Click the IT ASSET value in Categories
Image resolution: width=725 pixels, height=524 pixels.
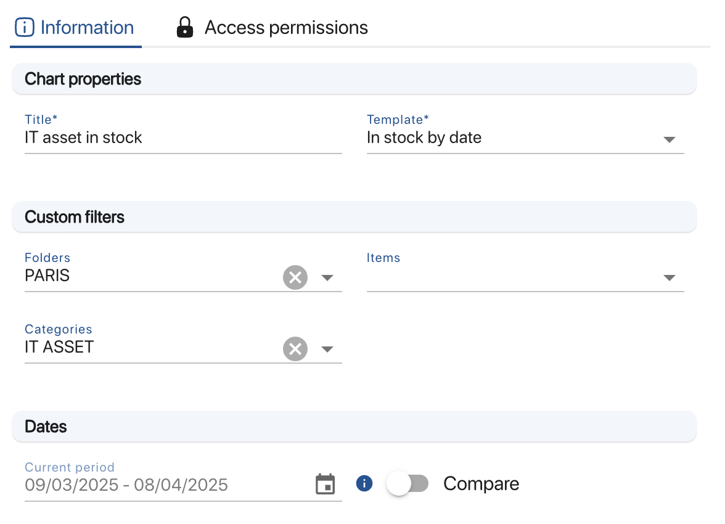[59, 347]
